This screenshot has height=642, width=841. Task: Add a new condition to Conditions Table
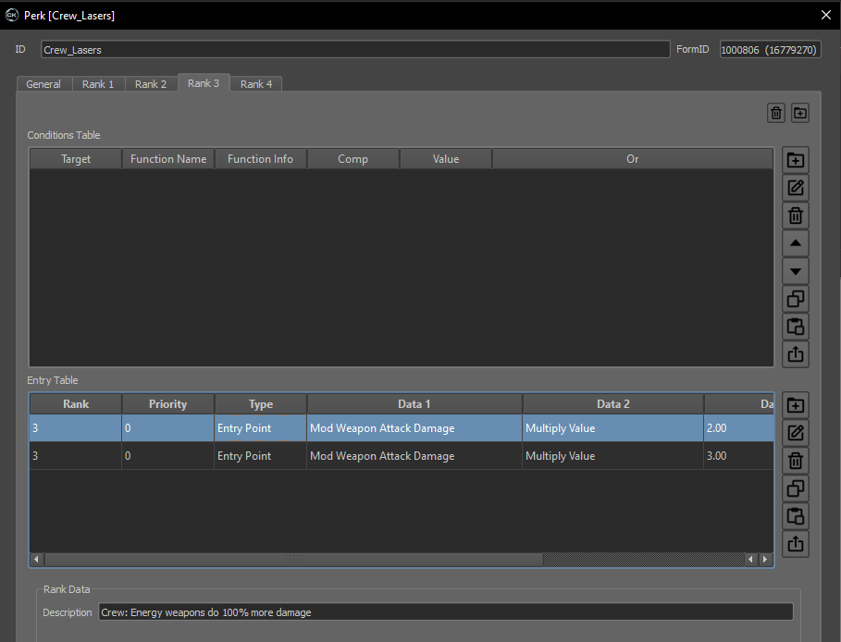click(x=796, y=160)
